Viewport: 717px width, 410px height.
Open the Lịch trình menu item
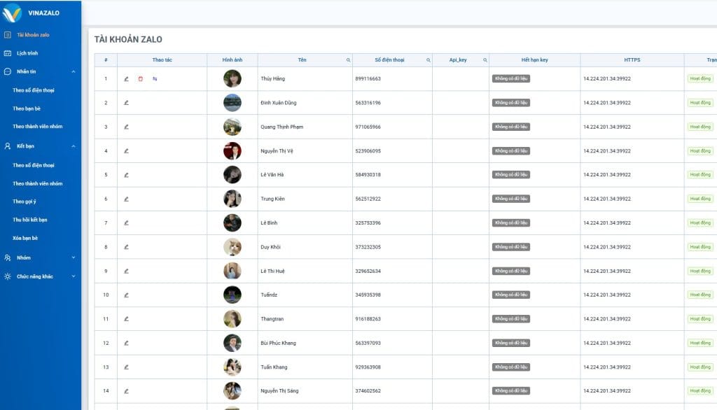(x=27, y=53)
